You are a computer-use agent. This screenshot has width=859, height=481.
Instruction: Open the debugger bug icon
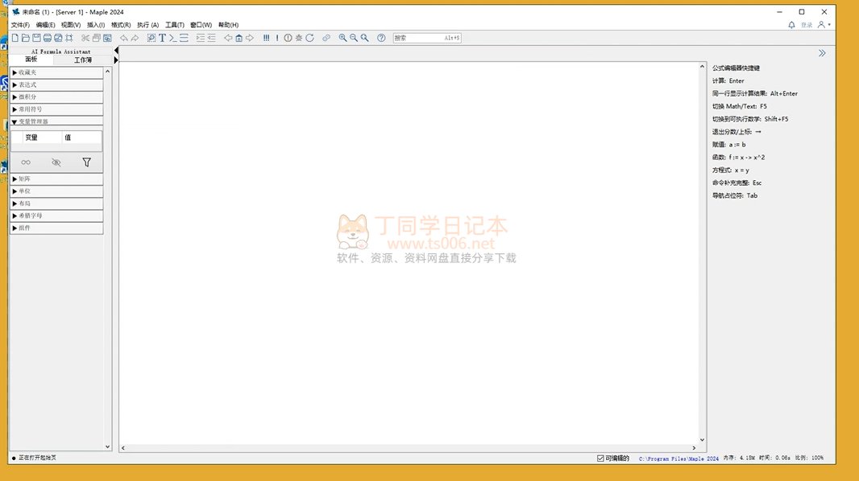coord(299,38)
